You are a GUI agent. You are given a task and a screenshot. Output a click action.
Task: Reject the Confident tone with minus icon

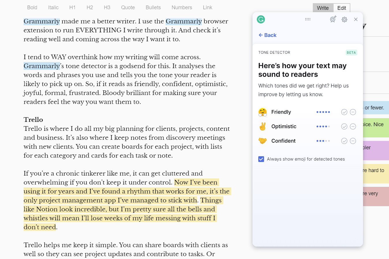pyautogui.click(x=353, y=141)
